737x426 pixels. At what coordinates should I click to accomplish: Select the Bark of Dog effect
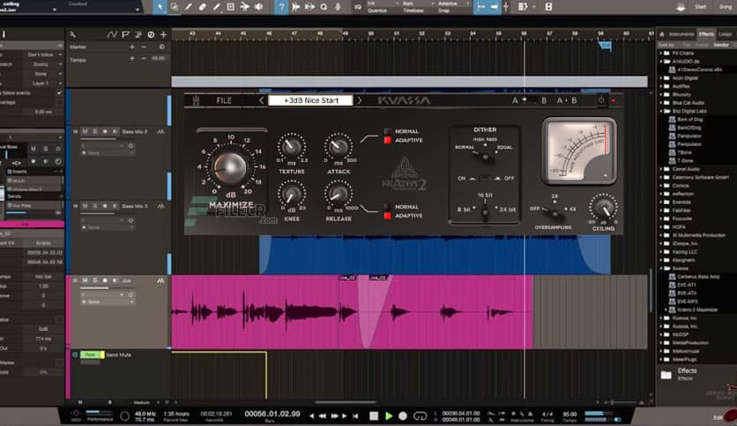690,119
